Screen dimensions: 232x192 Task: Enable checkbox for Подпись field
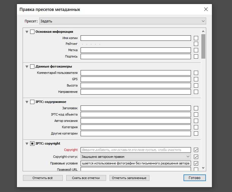196,57
